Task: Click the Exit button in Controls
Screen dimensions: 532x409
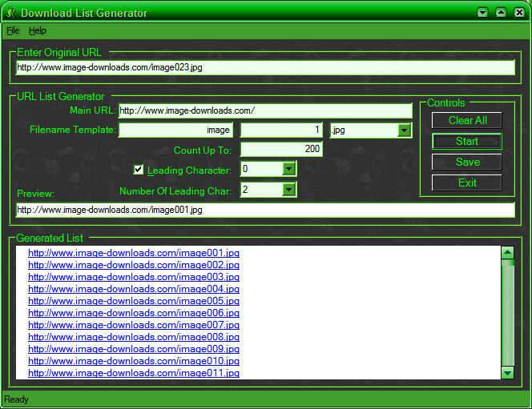Action: pyautogui.click(x=467, y=182)
